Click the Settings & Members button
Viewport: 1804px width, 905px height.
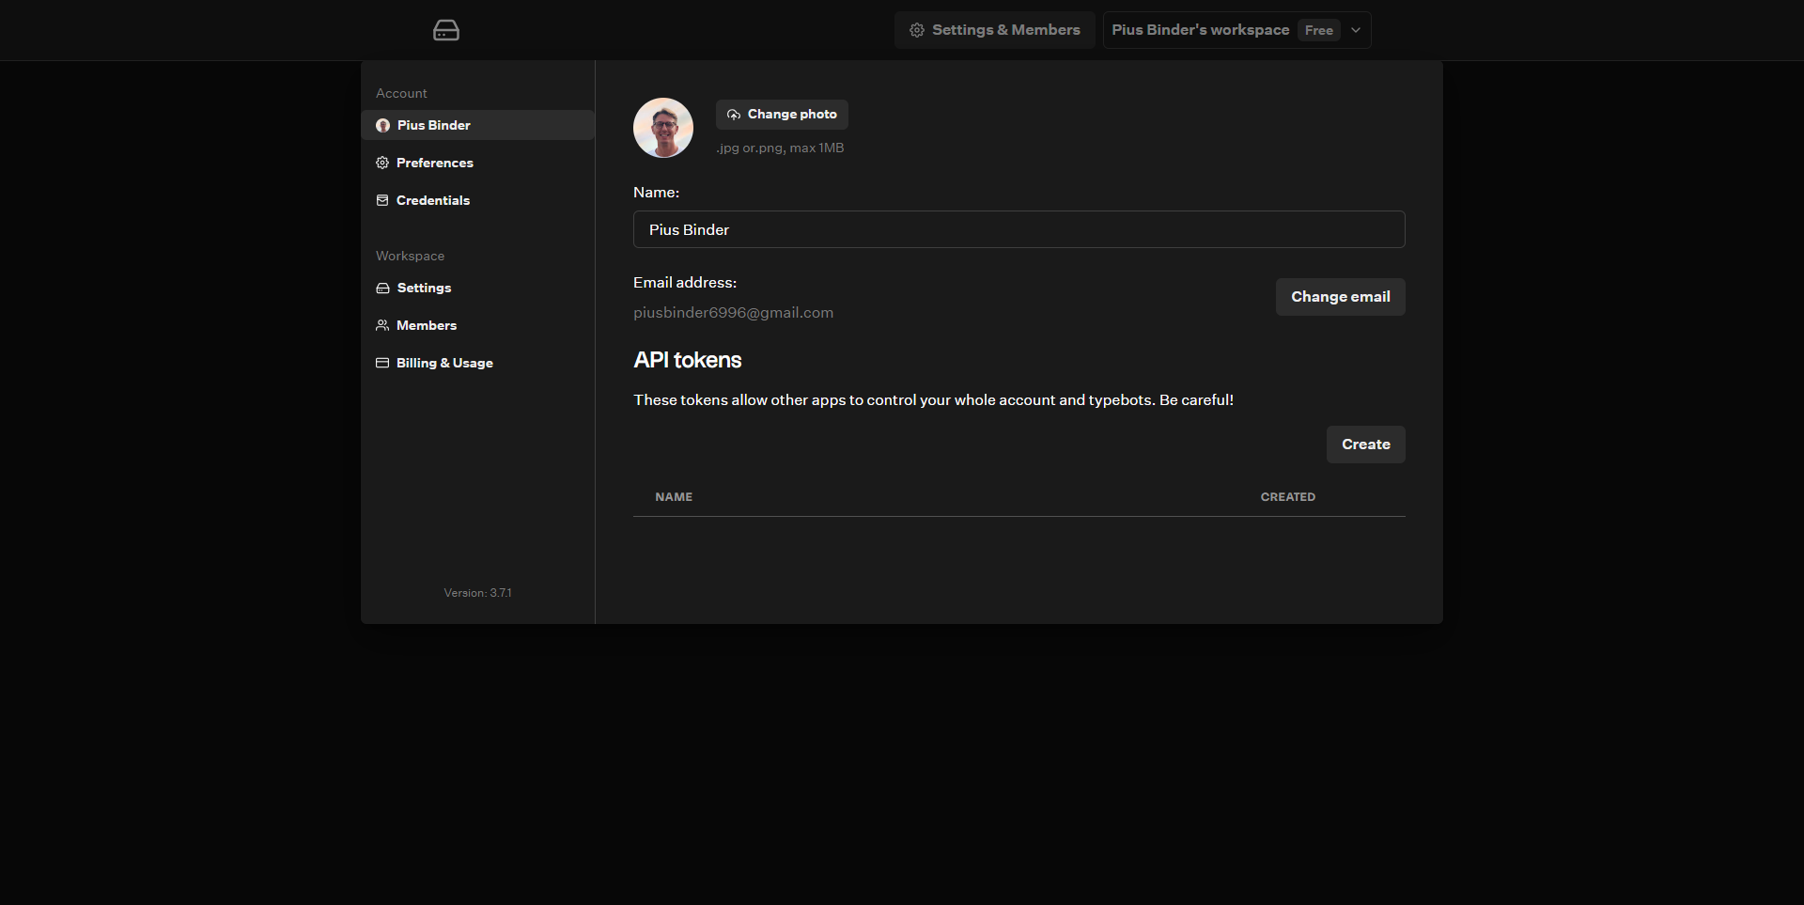click(994, 30)
